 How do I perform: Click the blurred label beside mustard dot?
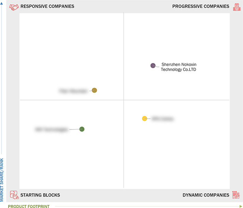[73, 91]
